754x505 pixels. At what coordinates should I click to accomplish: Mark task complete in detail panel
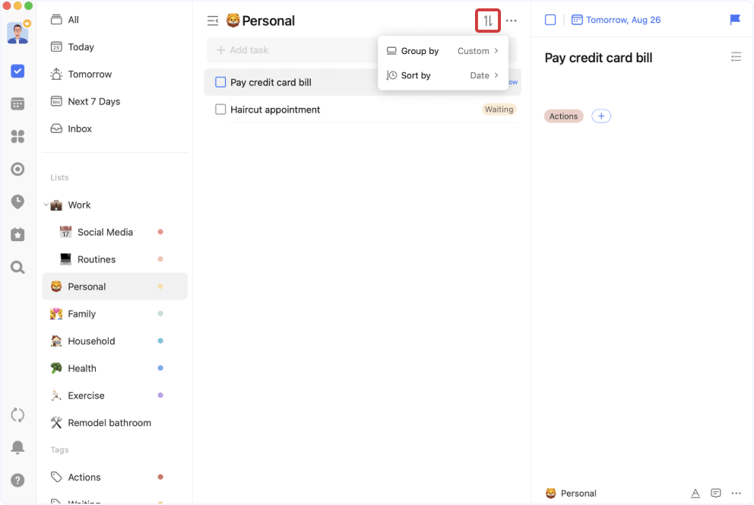point(550,20)
